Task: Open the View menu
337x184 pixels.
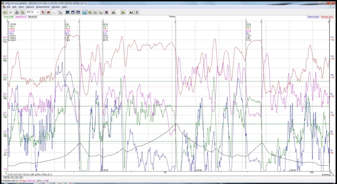Action: 21,7
